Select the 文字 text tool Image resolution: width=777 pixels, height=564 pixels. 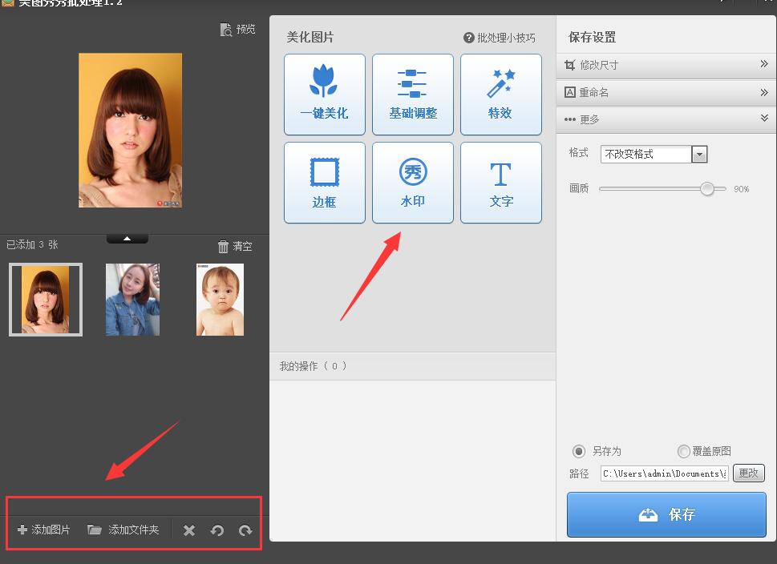pos(501,183)
